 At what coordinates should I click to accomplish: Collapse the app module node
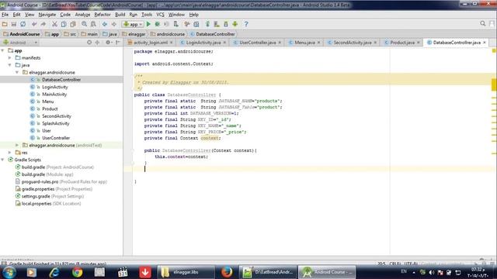3,50
